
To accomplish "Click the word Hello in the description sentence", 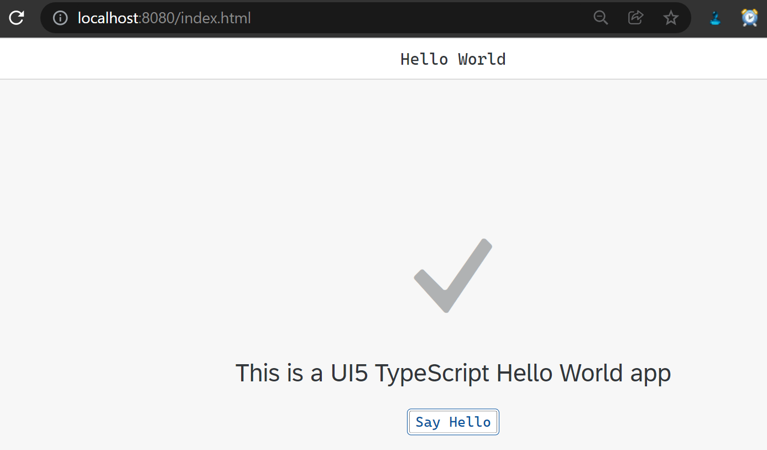I will coord(525,374).
